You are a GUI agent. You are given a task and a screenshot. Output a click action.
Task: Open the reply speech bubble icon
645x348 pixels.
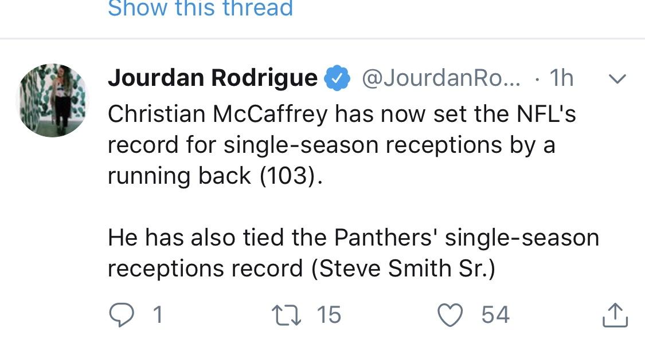click(x=122, y=315)
